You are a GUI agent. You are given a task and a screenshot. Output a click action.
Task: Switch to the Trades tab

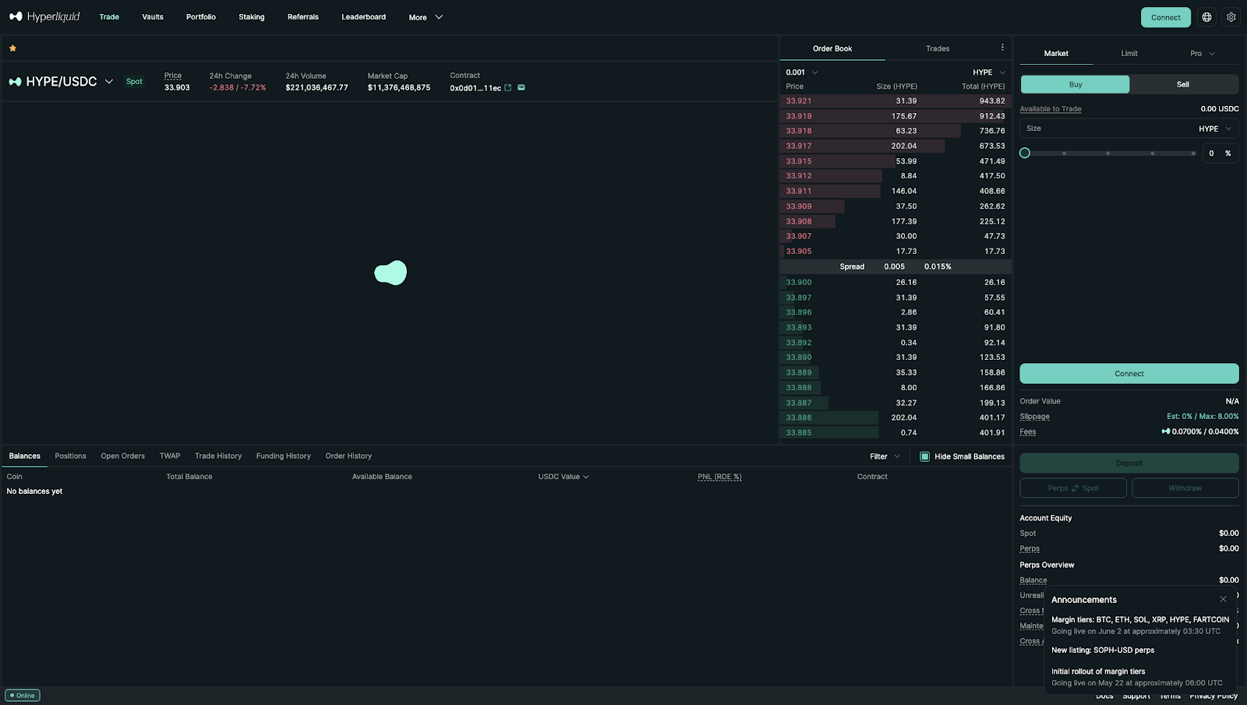pos(937,48)
